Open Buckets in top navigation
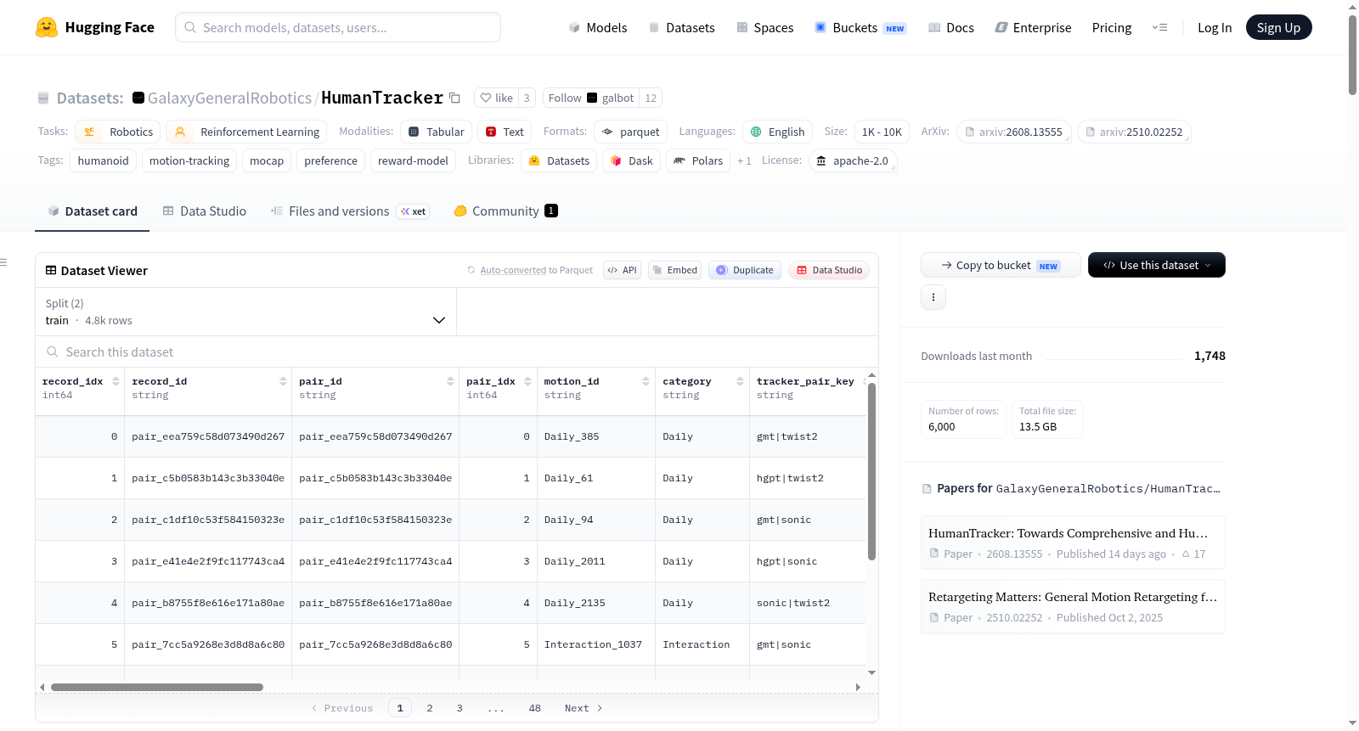 (x=860, y=27)
